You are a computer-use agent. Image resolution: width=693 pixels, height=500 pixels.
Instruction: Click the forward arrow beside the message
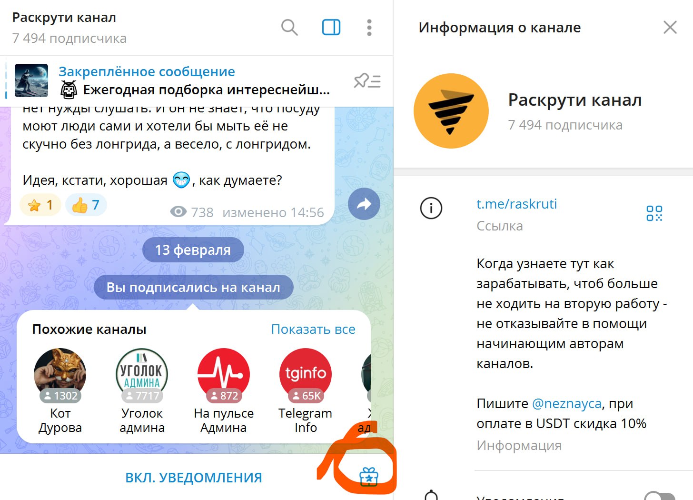pyautogui.click(x=364, y=204)
